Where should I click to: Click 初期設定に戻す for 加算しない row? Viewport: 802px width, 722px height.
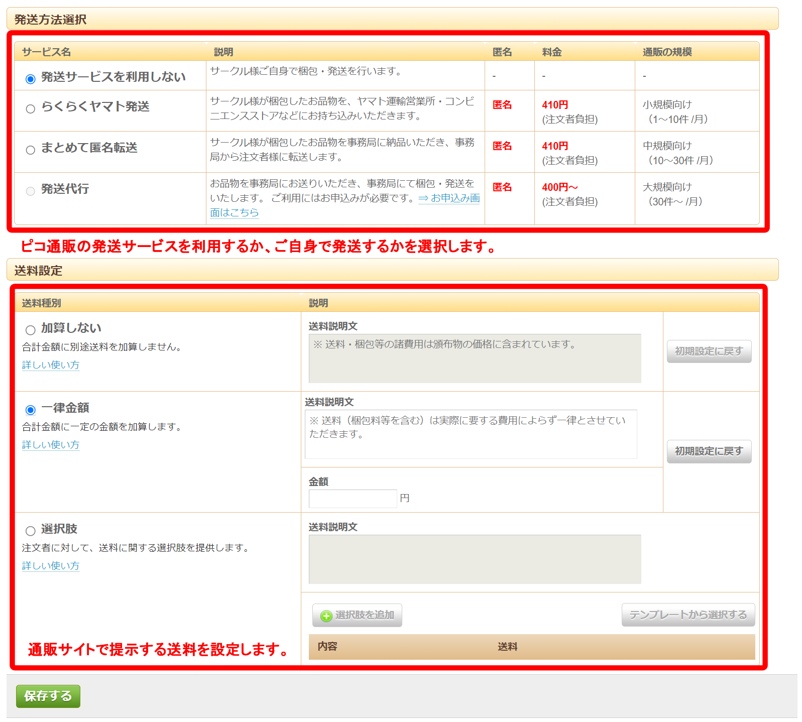point(709,351)
